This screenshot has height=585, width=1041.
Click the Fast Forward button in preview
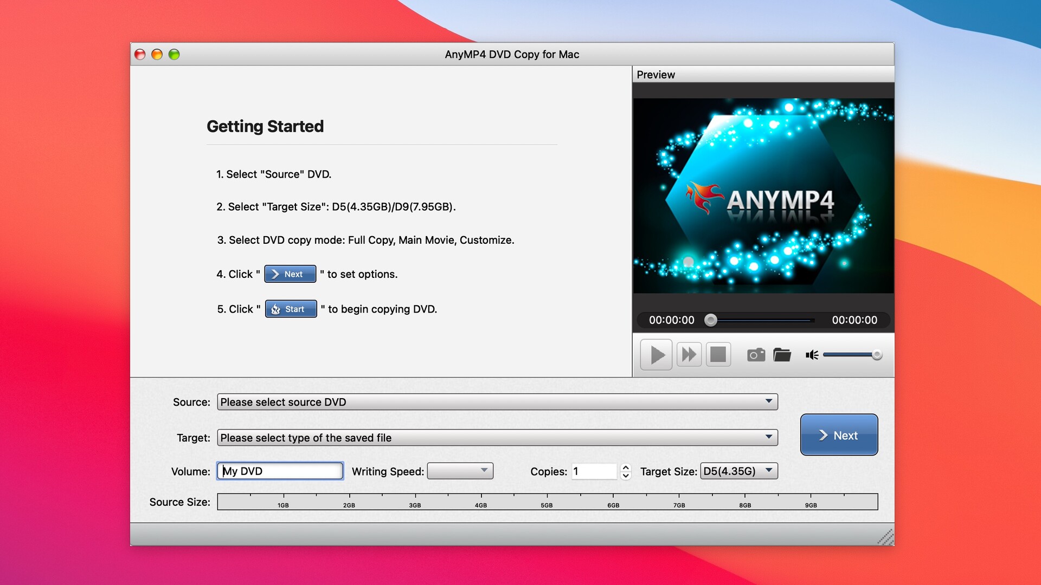[x=687, y=354]
